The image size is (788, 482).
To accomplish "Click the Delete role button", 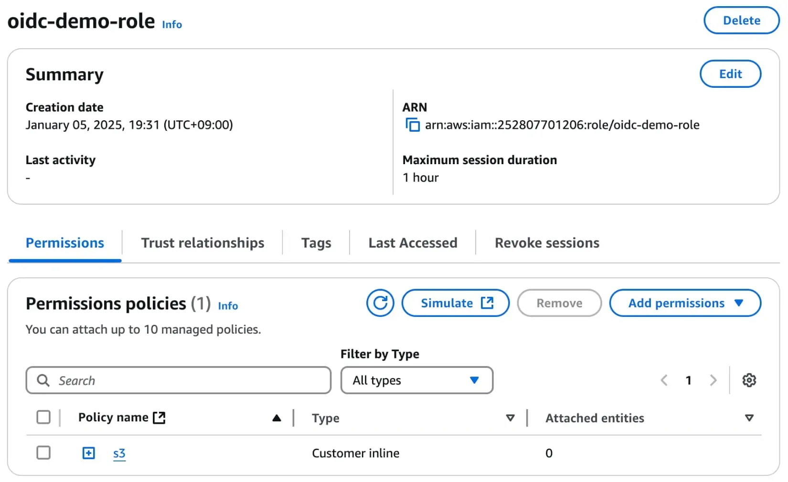I will [x=741, y=21].
